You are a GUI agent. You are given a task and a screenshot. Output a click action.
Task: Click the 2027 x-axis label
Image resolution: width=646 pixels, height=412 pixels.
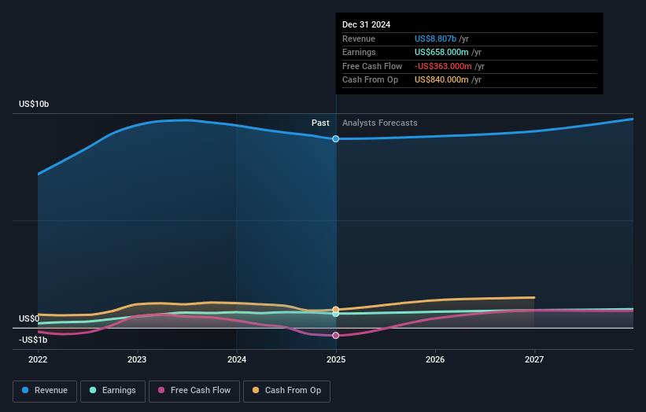tap(534, 359)
